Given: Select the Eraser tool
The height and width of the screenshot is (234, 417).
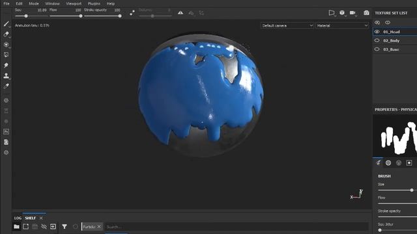Looking at the screenshot, I should tap(6, 34).
